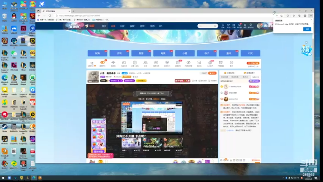Image resolution: width=323 pixels, height=182 pixels.
Task: Open the 鱼吧 nav item
Action: (x=152, y=26)
